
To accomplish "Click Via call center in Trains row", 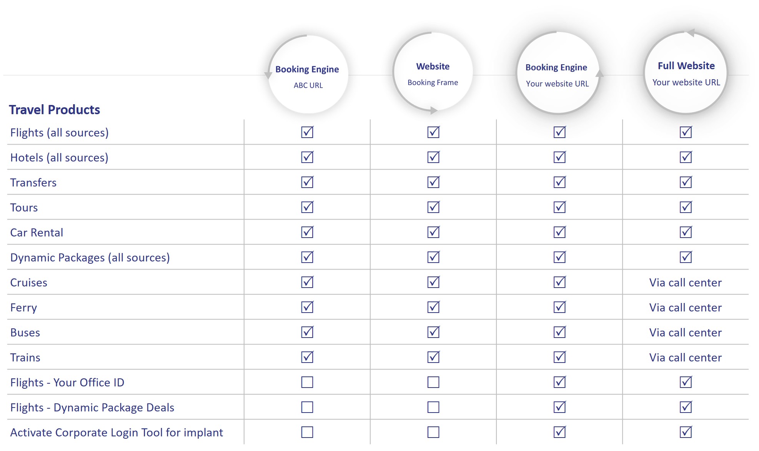I will coord(685,358).
